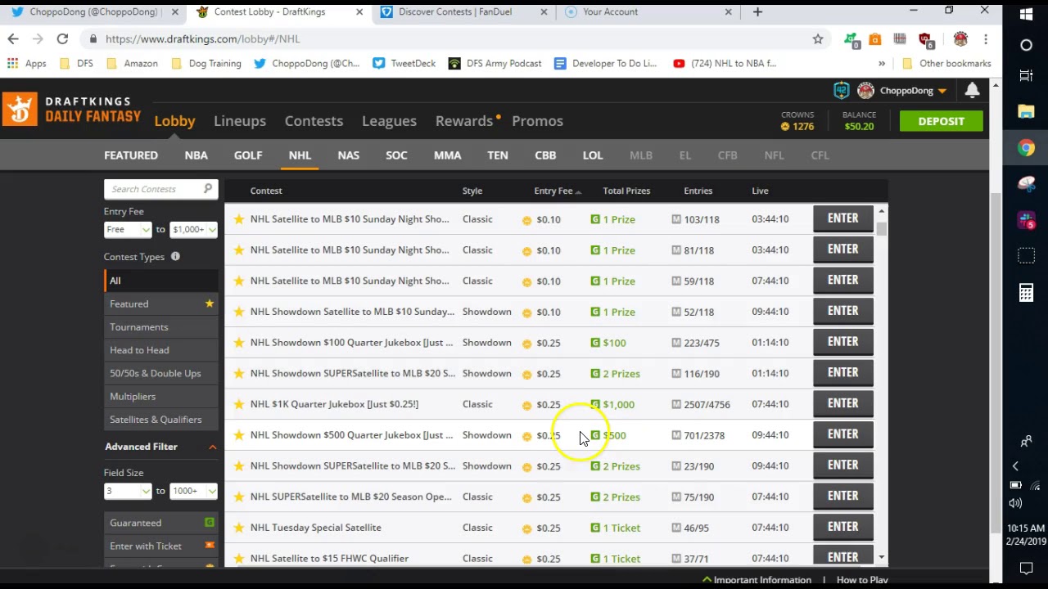Switch to the GOLF sport tab
The image size is (1048, 589).
point(248,155)
